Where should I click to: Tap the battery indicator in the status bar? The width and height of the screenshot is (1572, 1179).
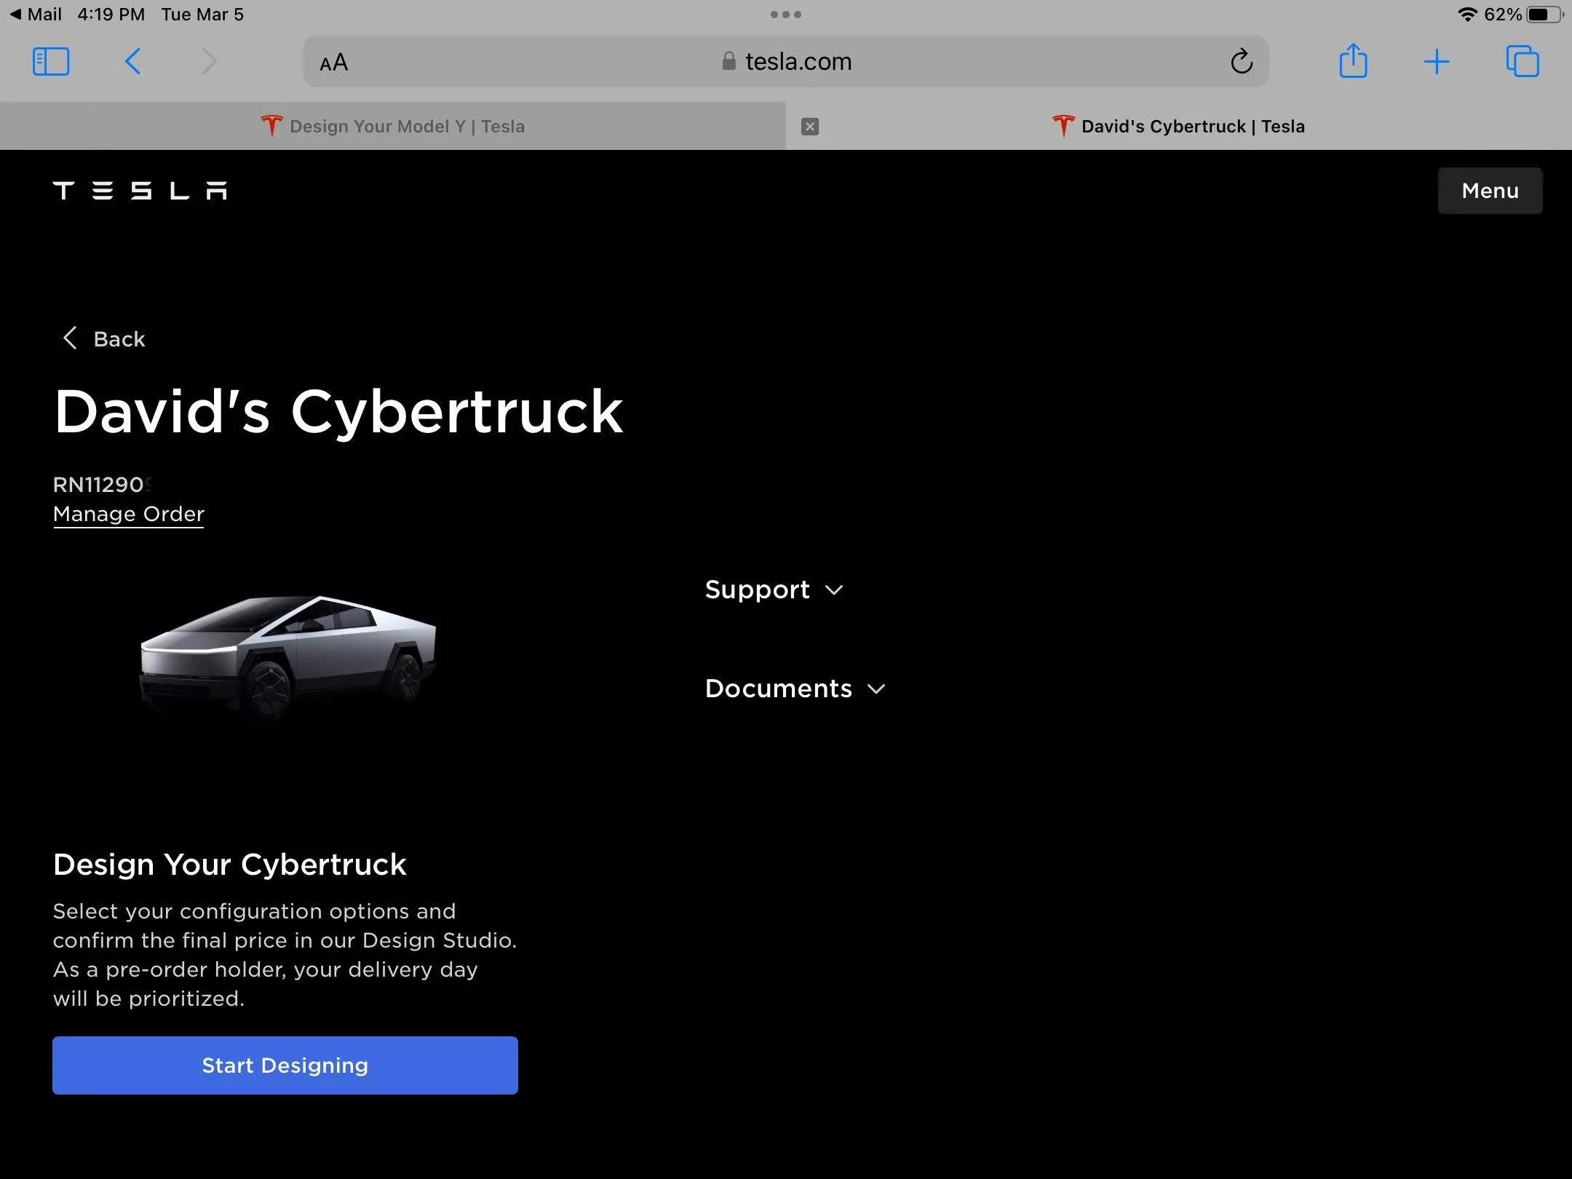(1544, 15)
